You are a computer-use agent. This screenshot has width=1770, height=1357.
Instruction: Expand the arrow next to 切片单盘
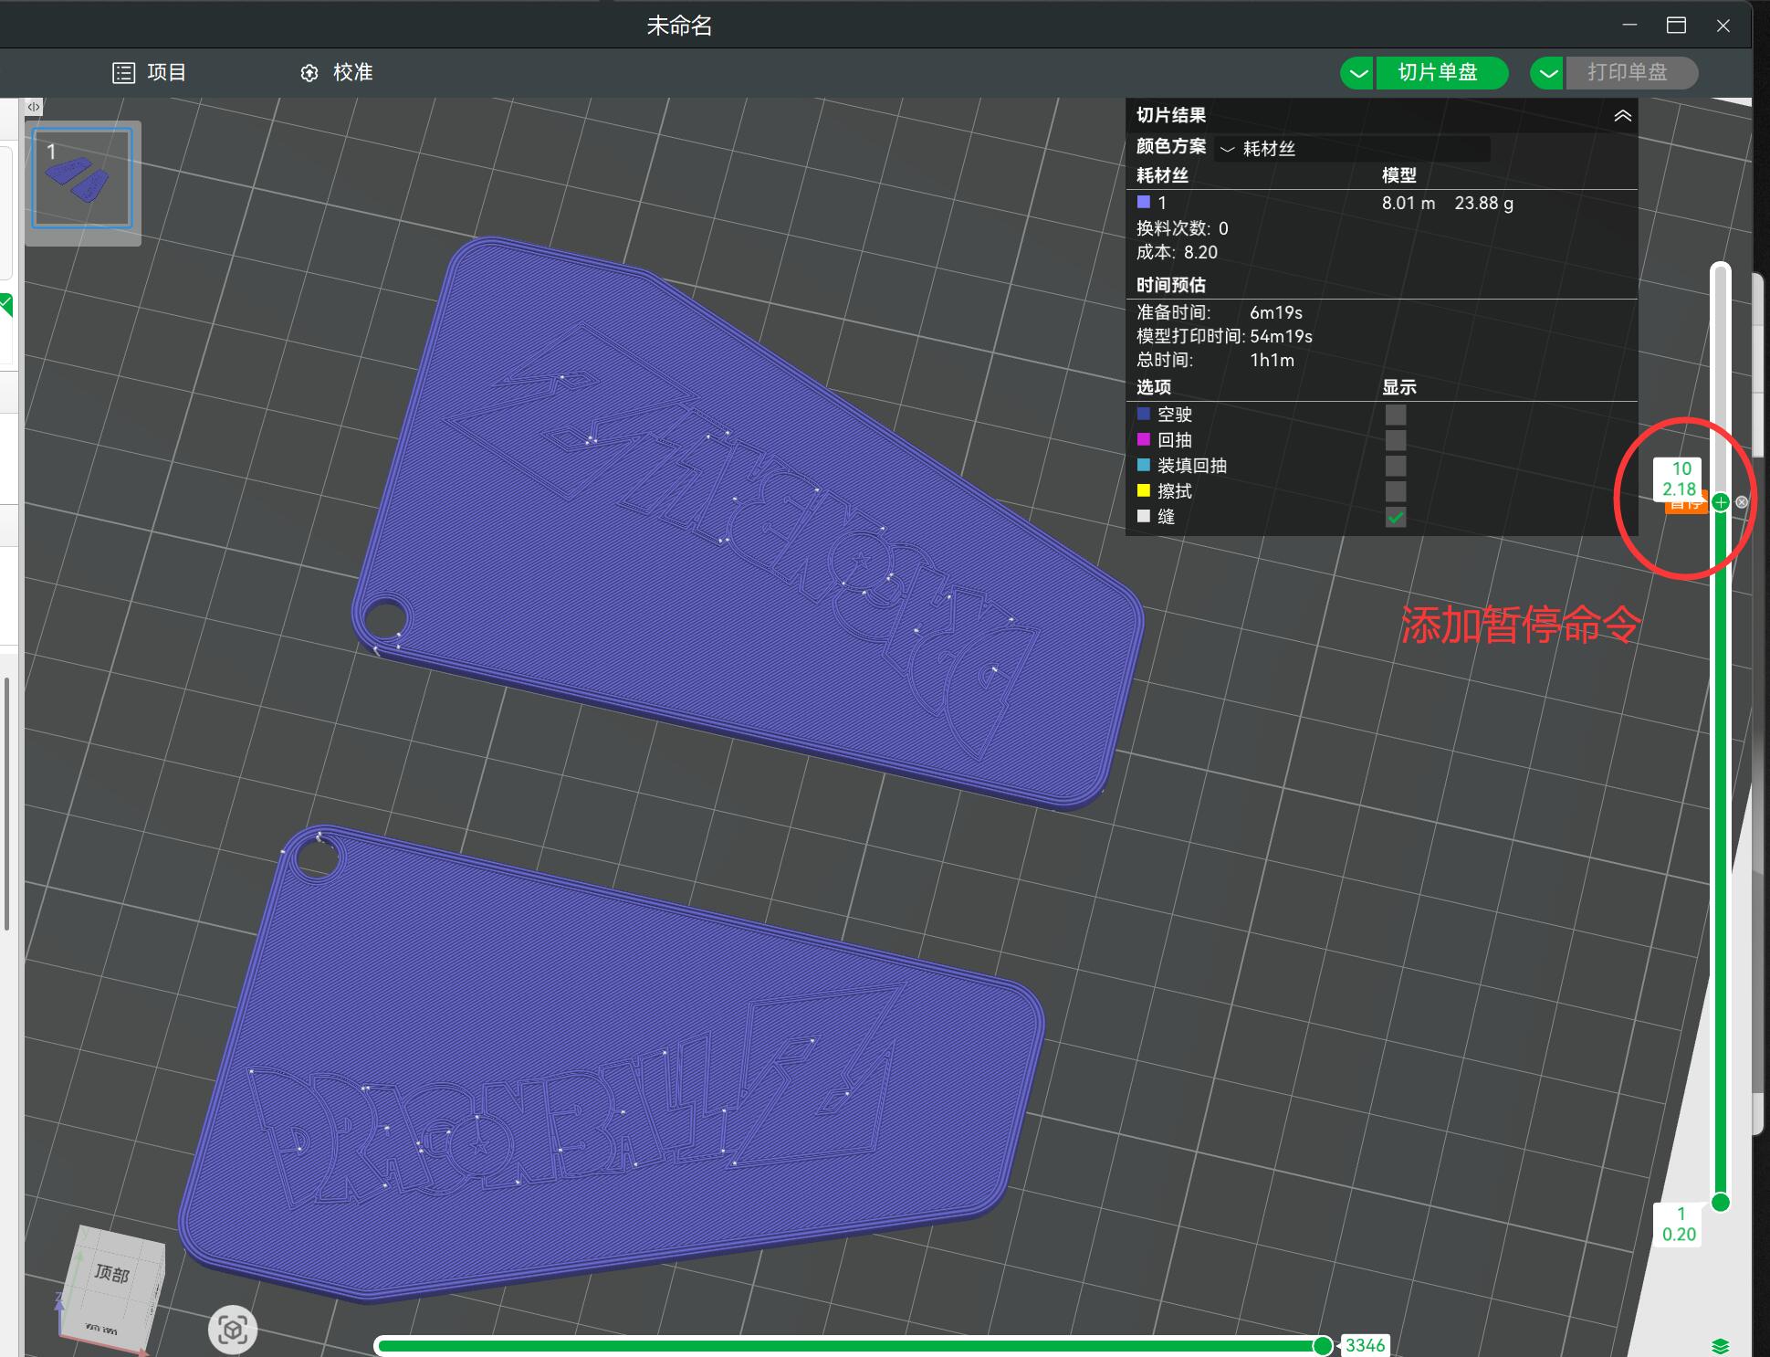(x=1358, y=73)
